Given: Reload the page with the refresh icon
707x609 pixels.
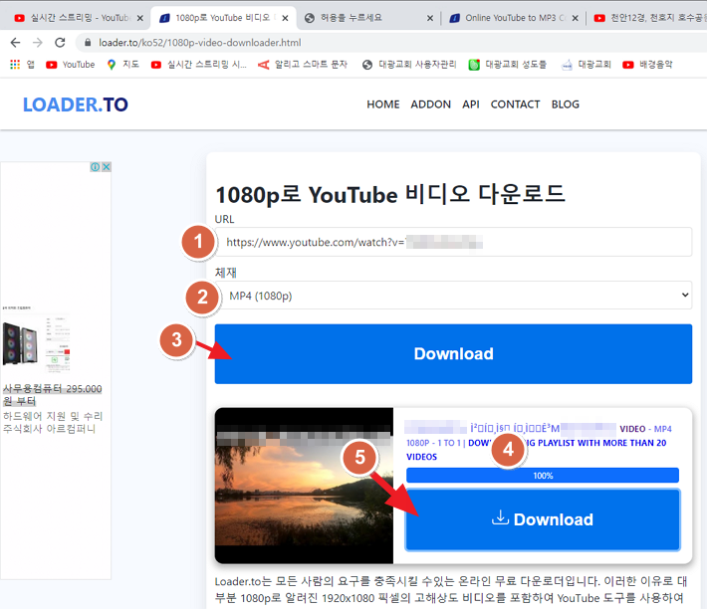Looking at the screenshot, I should pyautogui.click(x=60, y=43).
